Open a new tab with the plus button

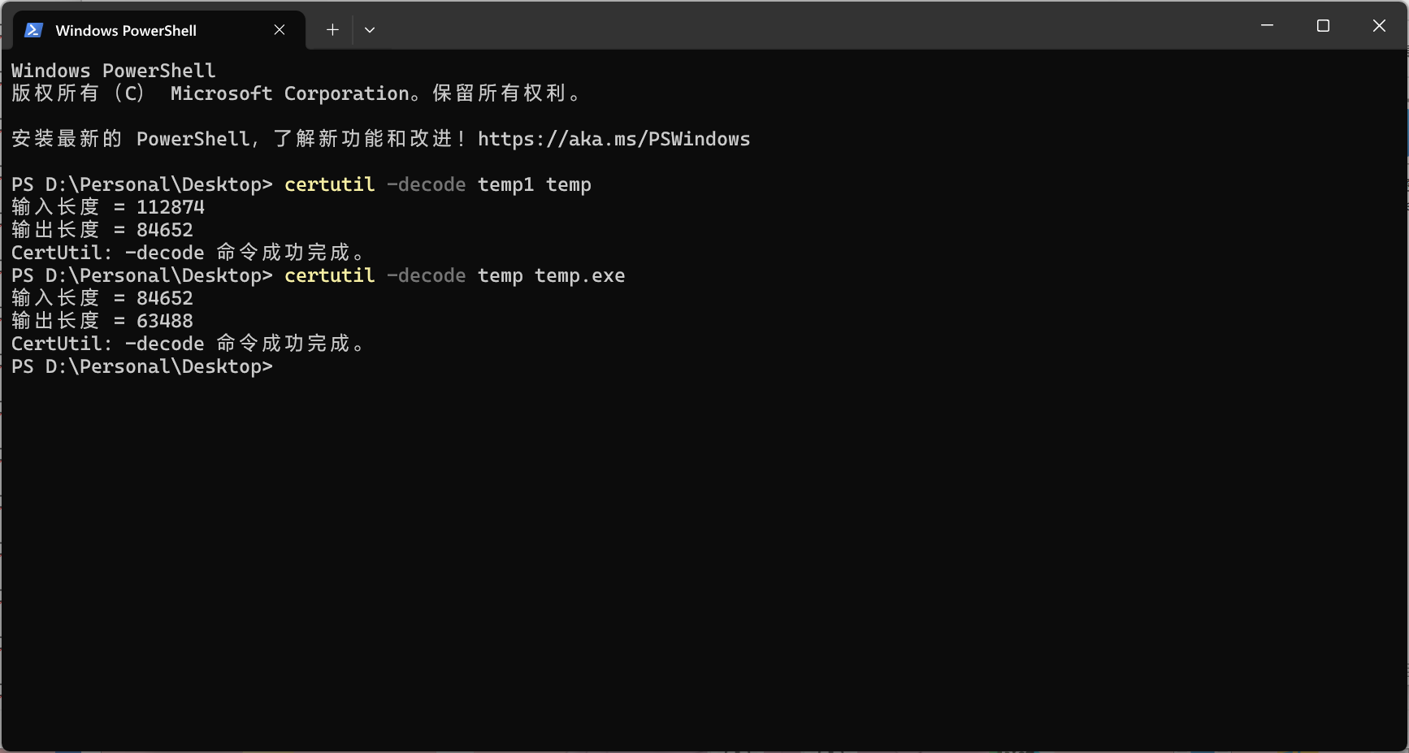332,30
